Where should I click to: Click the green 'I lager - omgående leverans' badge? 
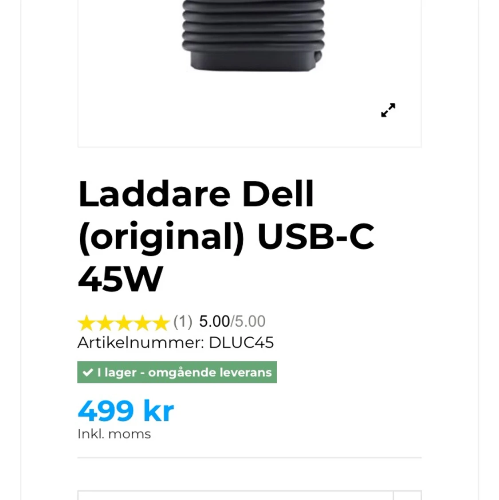(177, 372)
